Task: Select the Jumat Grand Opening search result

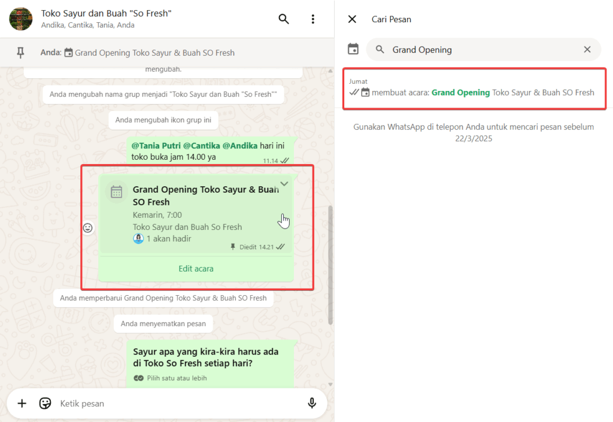Action: click(x=474, y=88)
